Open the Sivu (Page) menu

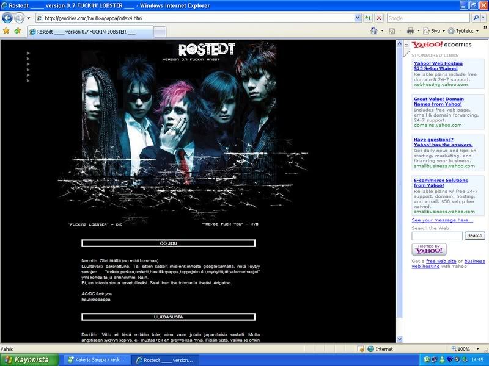point(434,31)
